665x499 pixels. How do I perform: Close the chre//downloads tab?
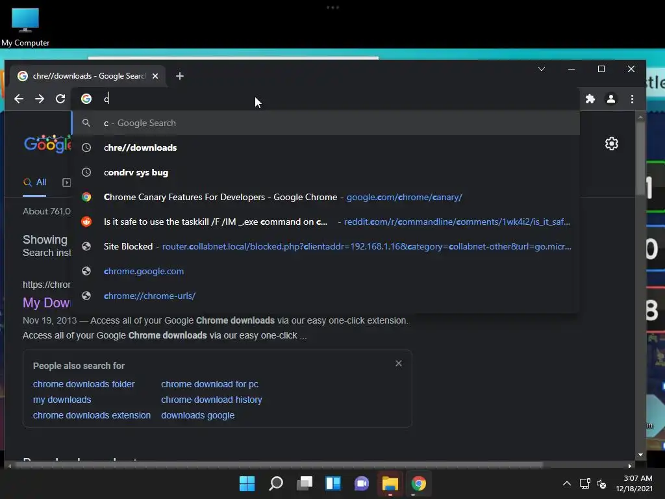click(x=155, y=76)
